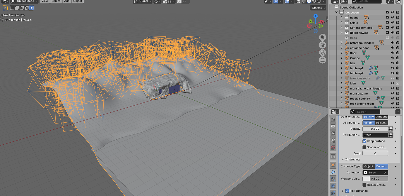This screenshot has height=196, width=404.
Task: Open the Physics properties tab icon
Action: point(333,186)
